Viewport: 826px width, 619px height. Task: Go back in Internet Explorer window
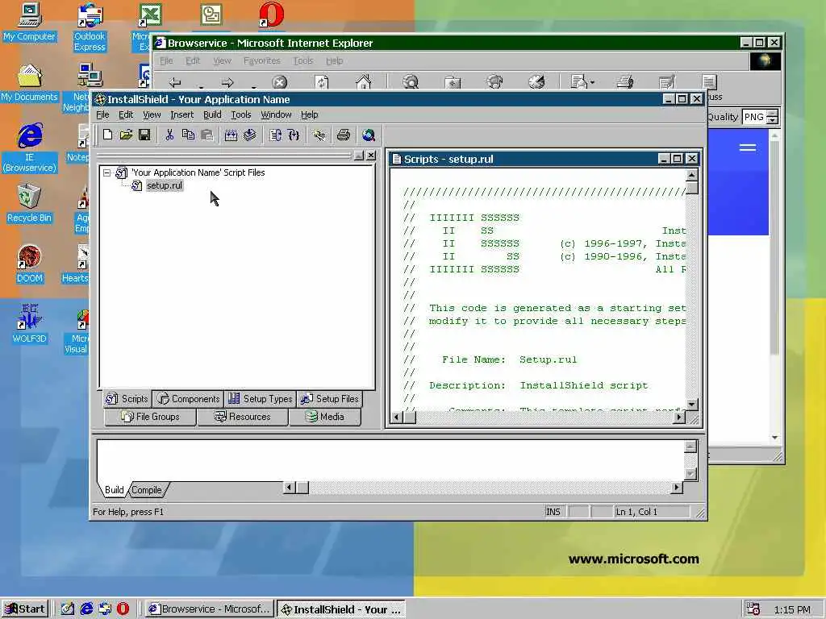175,82
